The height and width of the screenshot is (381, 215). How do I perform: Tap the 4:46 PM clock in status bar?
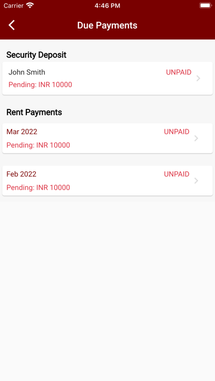coord(107,5)
